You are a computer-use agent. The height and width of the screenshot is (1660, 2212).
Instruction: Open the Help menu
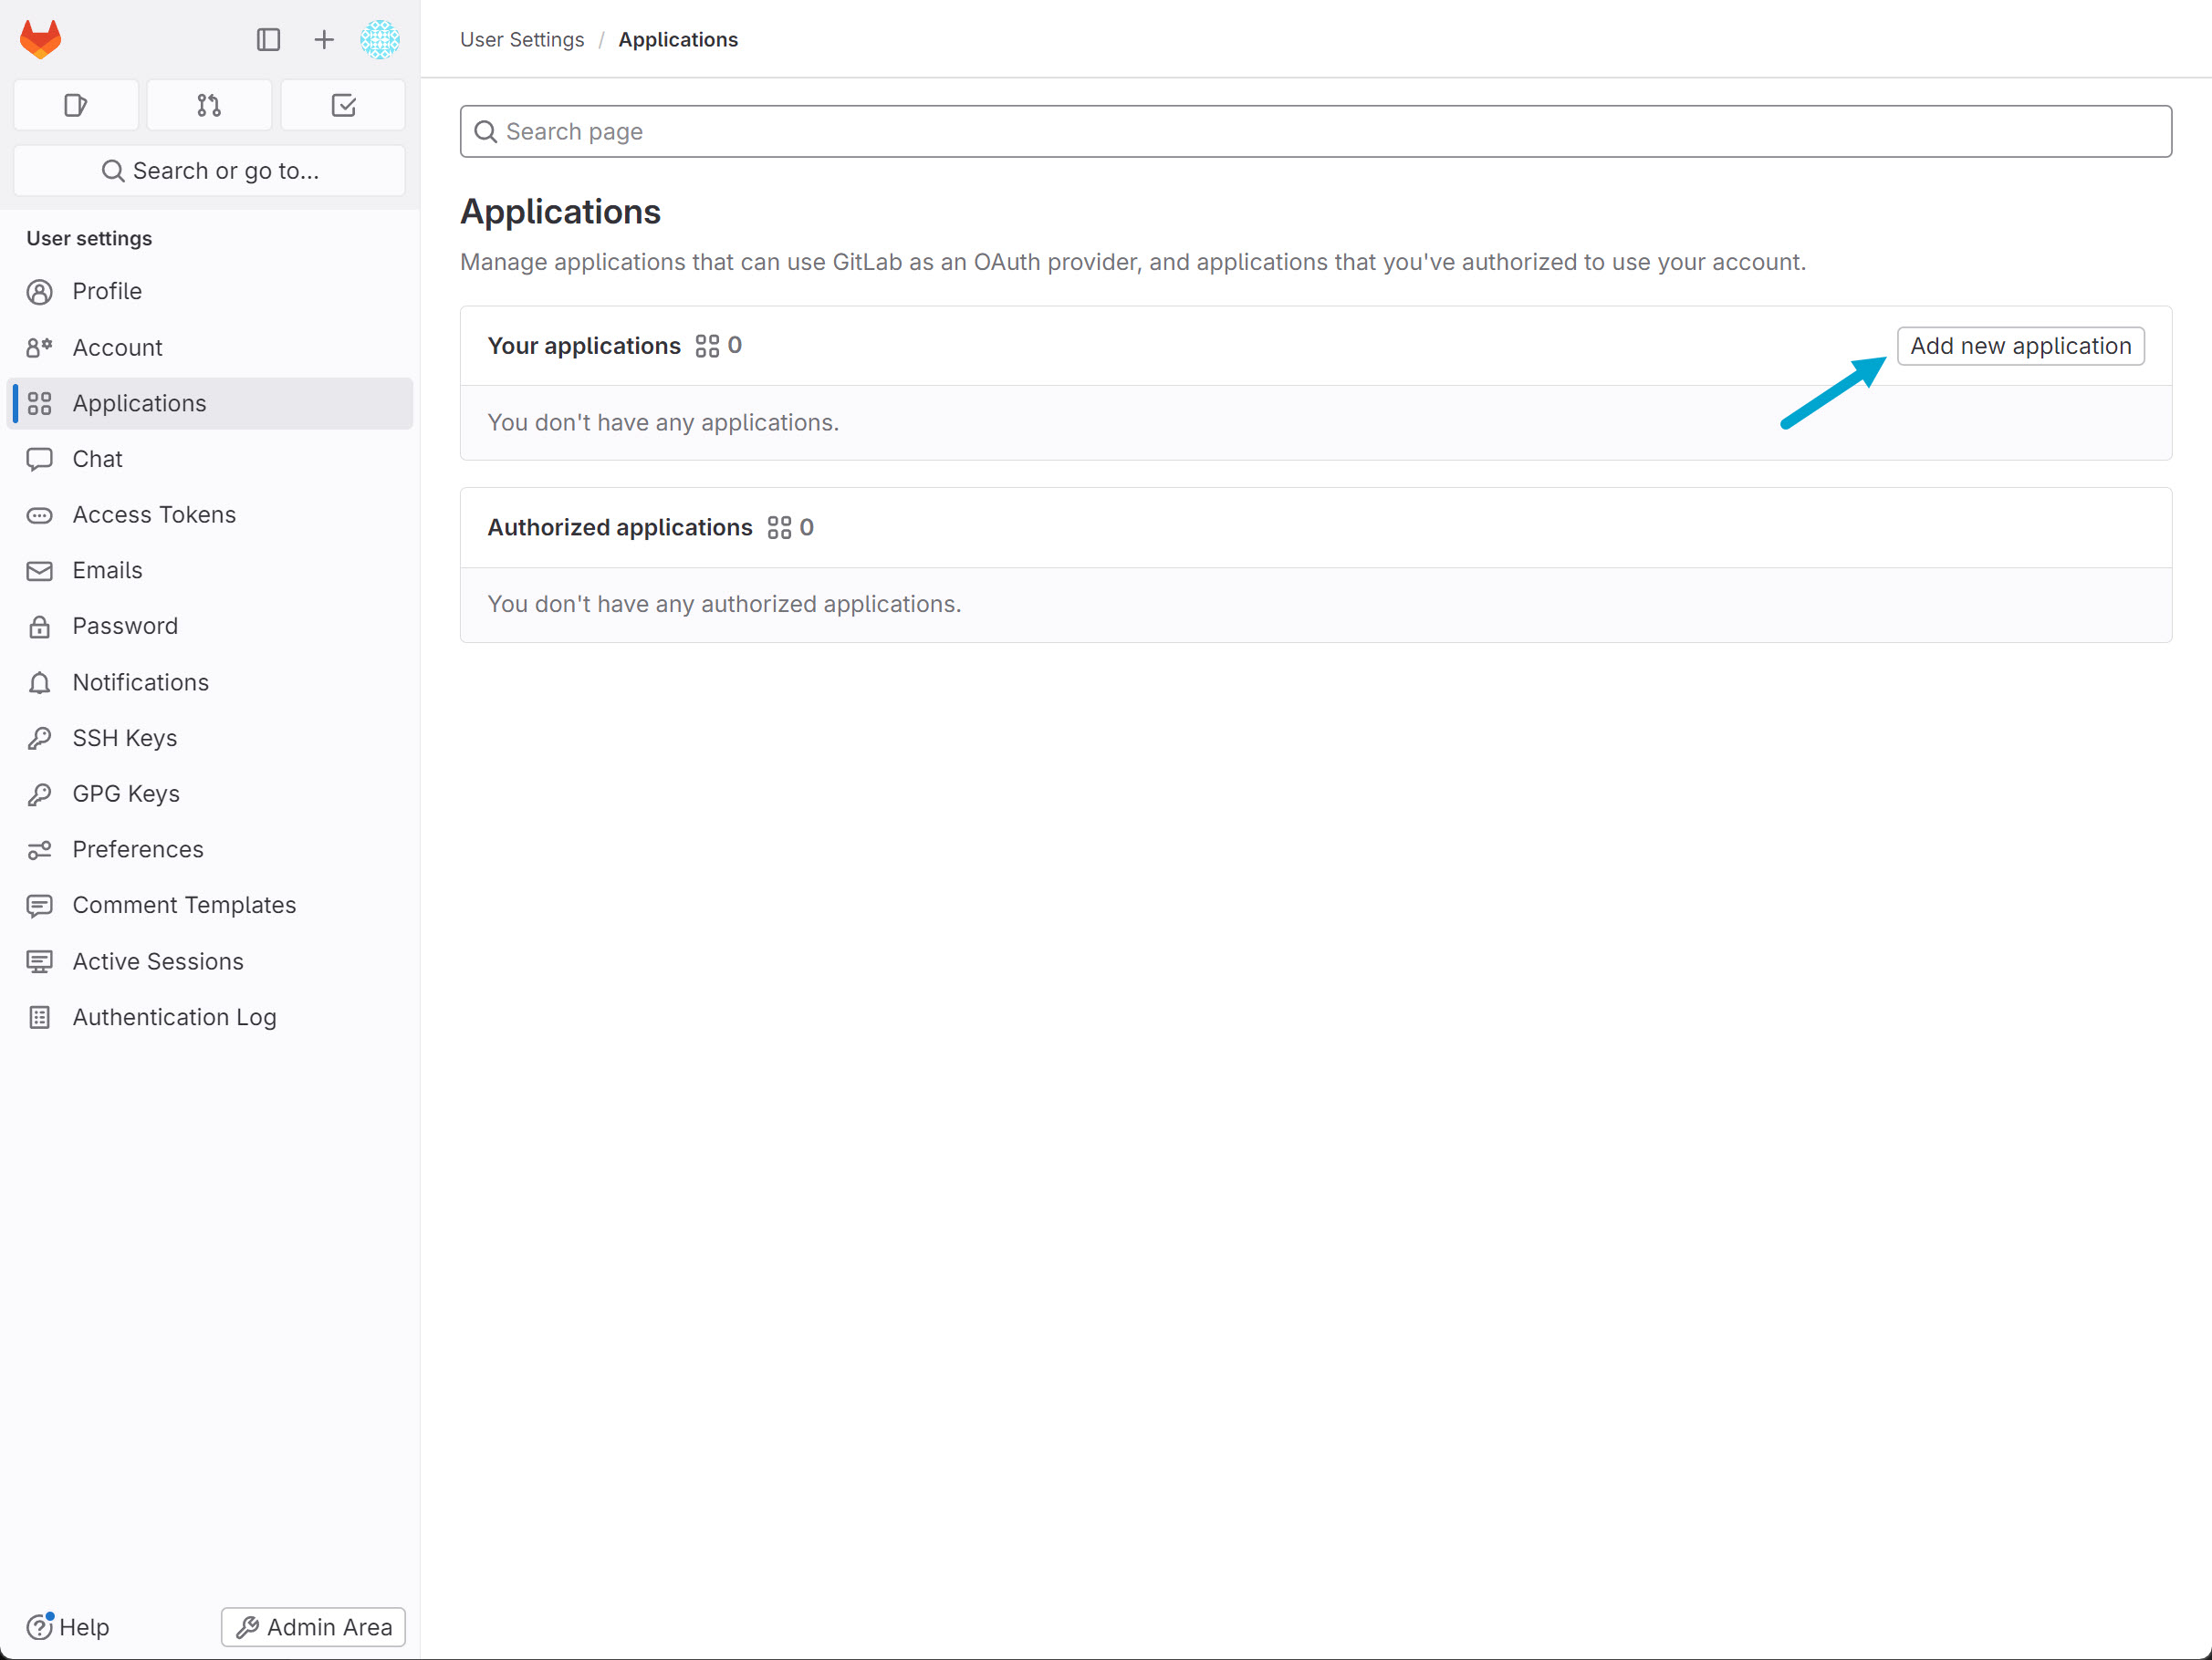click(68, 1626)
